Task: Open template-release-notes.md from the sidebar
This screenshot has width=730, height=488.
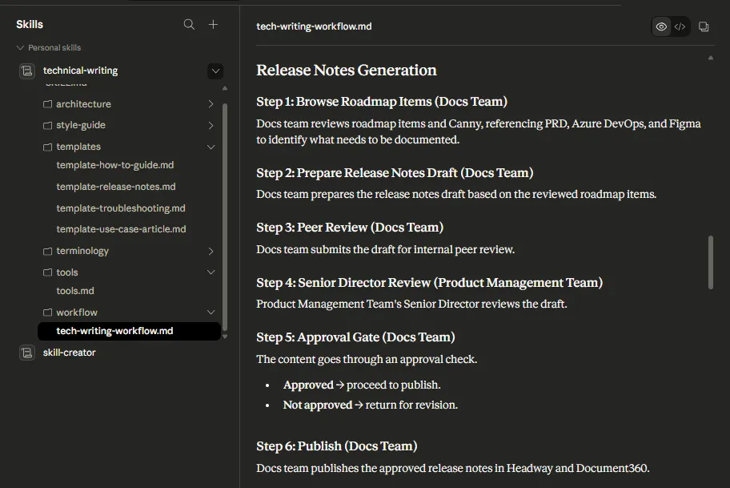Action: [x=117, y=186]
